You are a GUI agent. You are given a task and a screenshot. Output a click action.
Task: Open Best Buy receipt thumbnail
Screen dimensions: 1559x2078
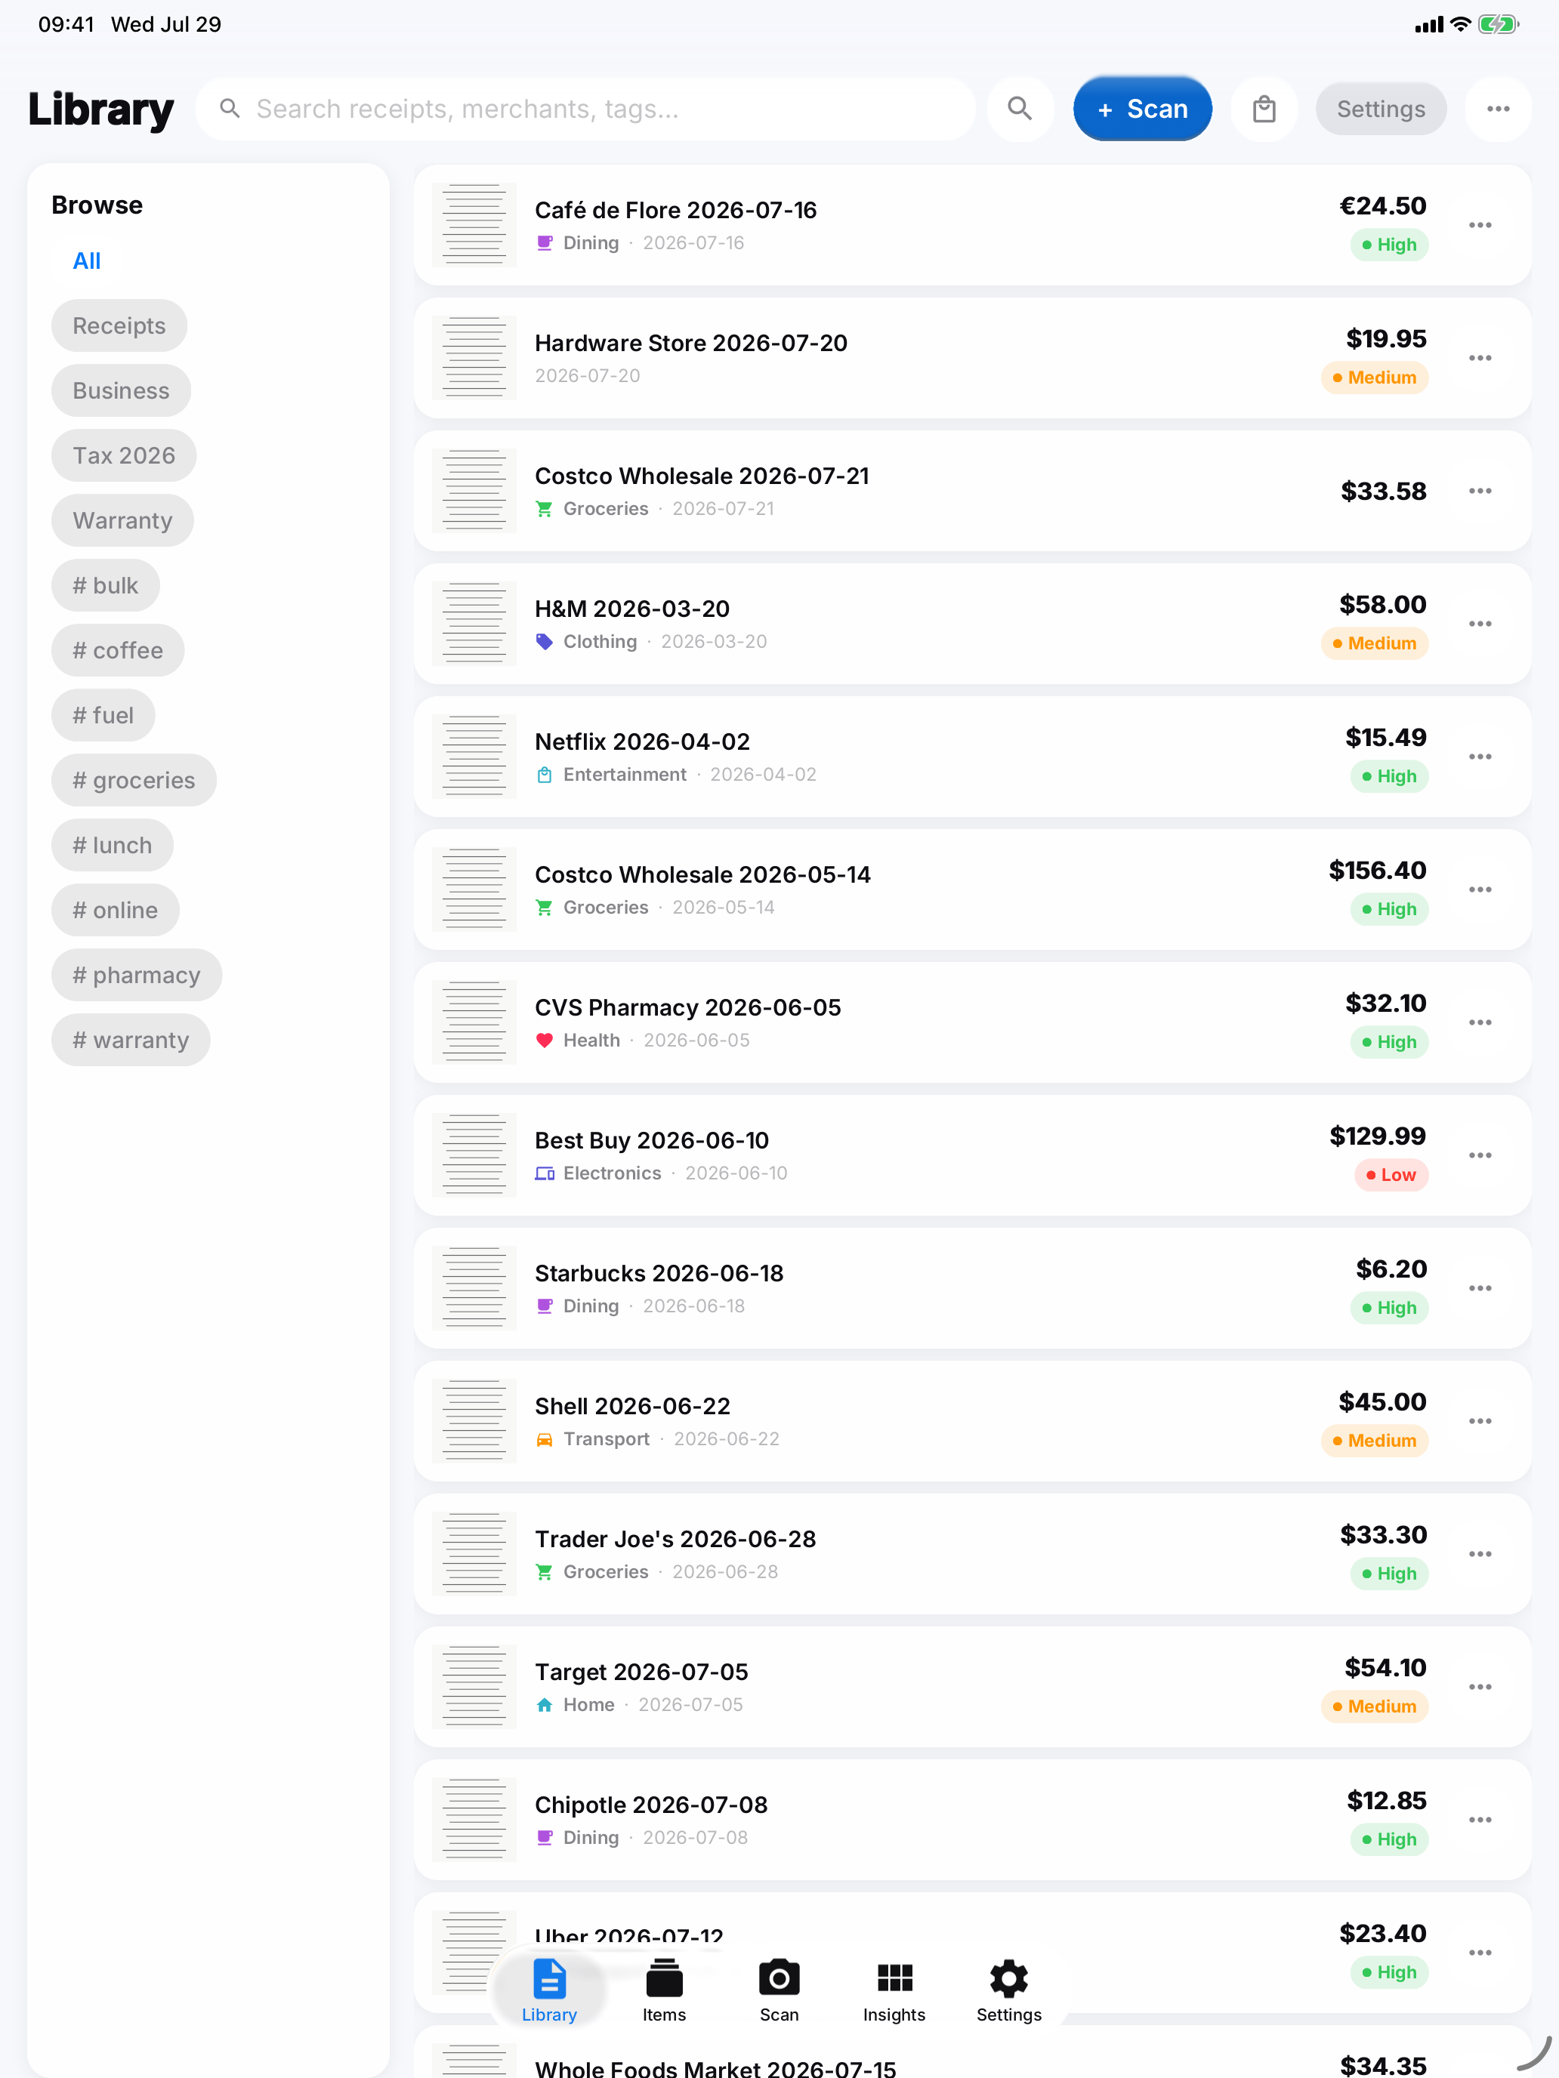474,1155
